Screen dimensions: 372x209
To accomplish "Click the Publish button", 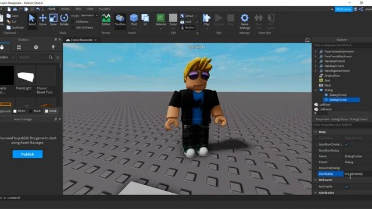I will click(27, 154).
